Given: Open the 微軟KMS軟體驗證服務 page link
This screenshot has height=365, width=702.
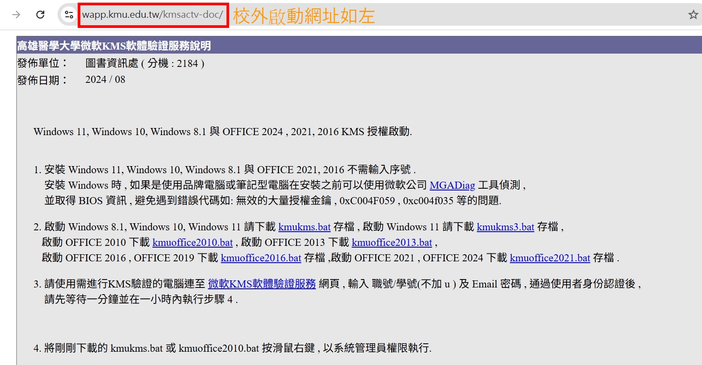Looking at the screenshot, I should click(262, 283).
